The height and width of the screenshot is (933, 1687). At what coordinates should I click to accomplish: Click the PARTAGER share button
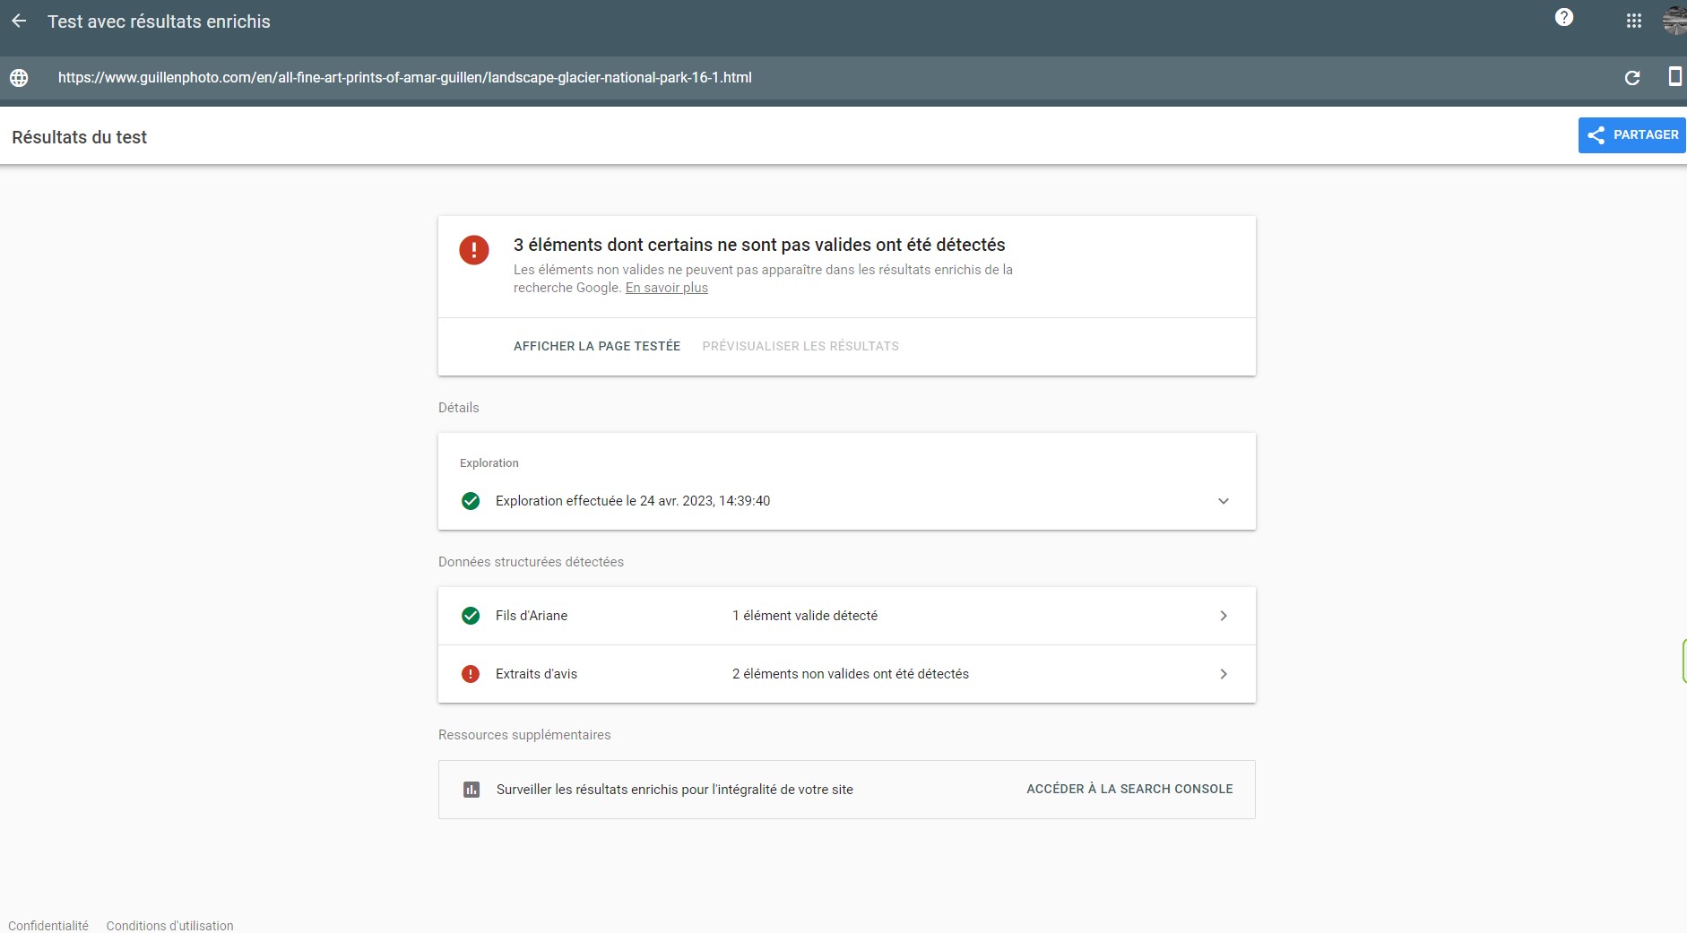tap(1632, 135)
